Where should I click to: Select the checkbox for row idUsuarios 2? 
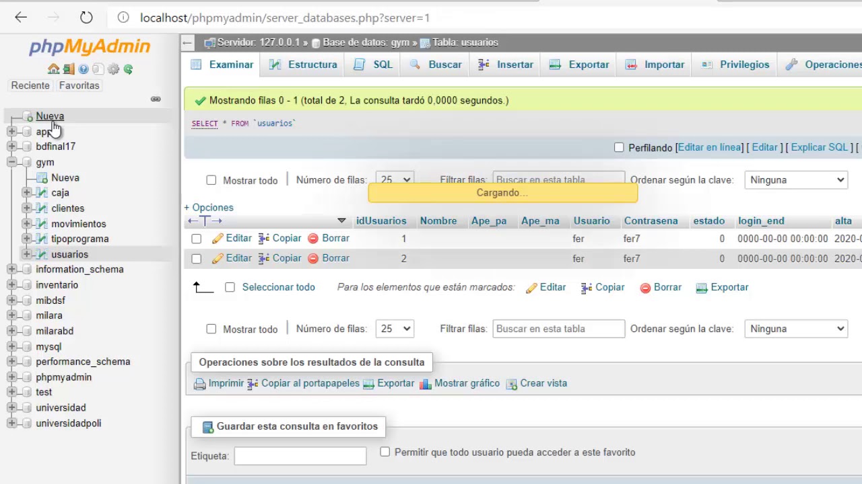196,259
